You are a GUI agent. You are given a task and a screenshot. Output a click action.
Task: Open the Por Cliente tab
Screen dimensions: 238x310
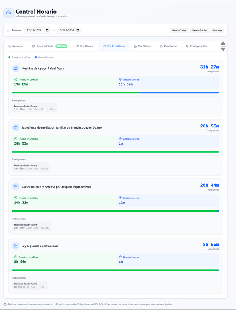[142, 46]
